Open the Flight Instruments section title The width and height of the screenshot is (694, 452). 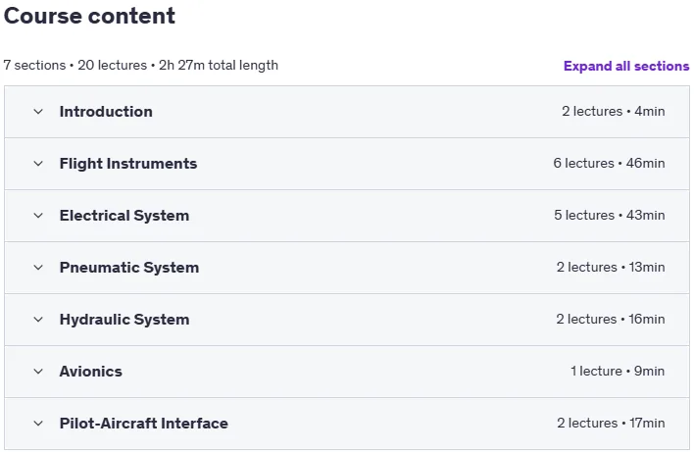click(128, 164)
